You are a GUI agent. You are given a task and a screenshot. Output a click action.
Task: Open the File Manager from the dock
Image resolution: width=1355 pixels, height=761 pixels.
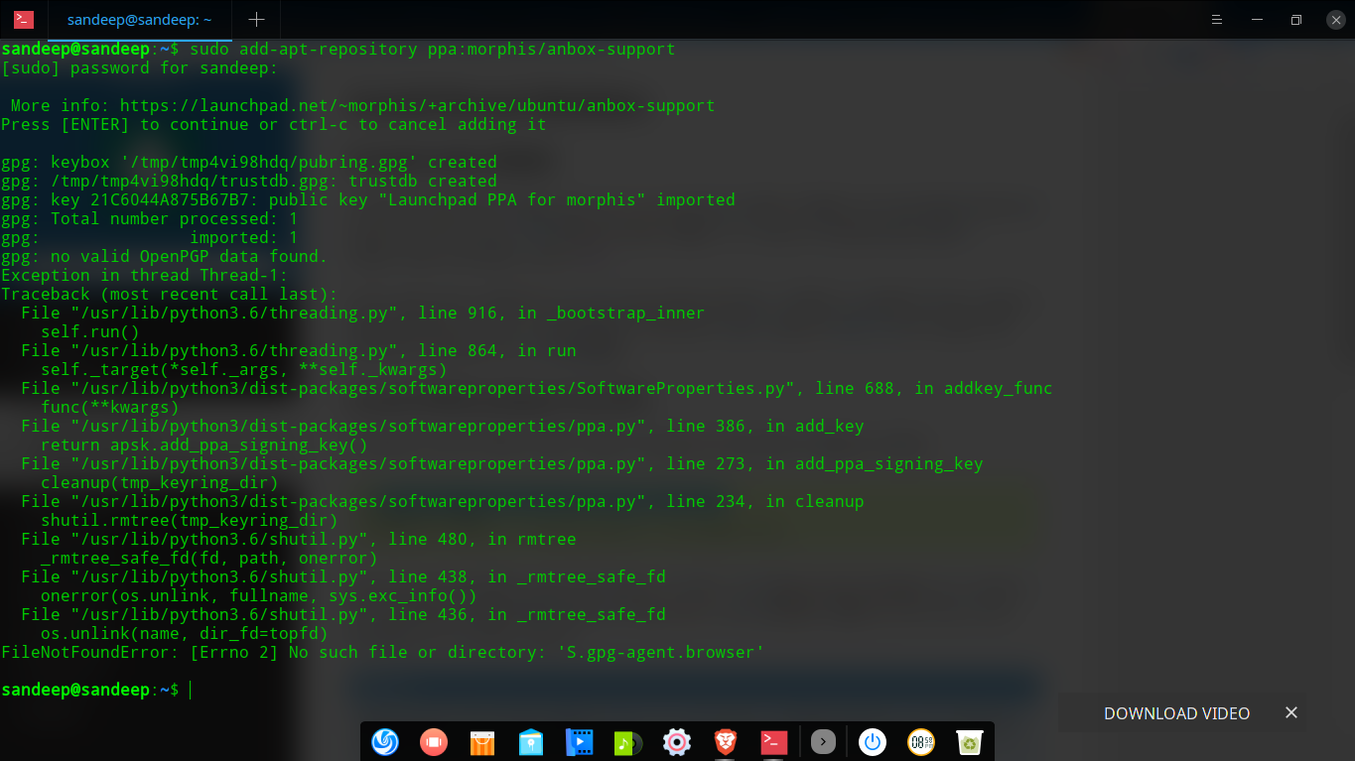pyautogui.click(x=531, y=742)
